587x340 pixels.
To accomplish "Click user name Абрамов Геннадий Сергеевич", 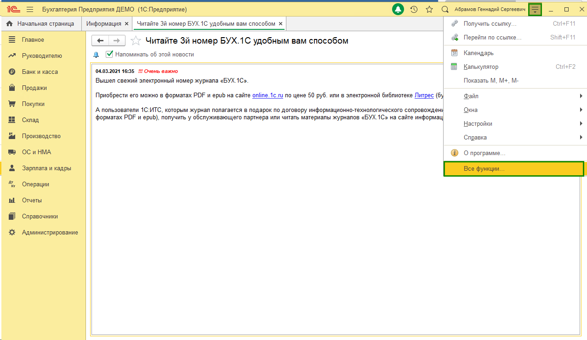I will [x=490, y=9].
